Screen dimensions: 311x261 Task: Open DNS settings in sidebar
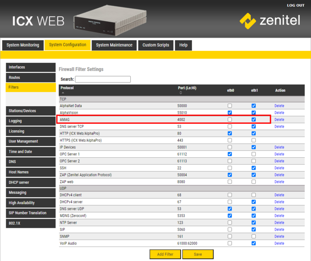tap(31, 162)
